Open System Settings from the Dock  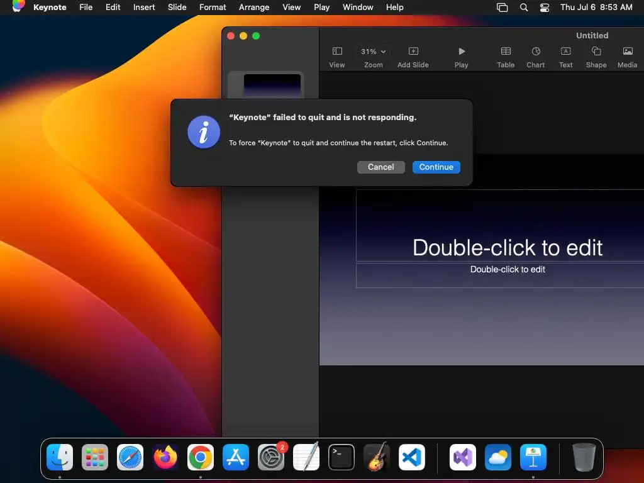[x=271, y=457]
